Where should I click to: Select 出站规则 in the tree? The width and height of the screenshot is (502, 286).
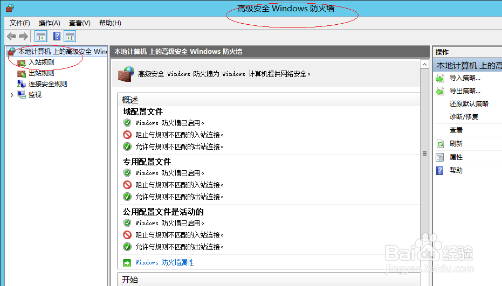coord(42,73)
